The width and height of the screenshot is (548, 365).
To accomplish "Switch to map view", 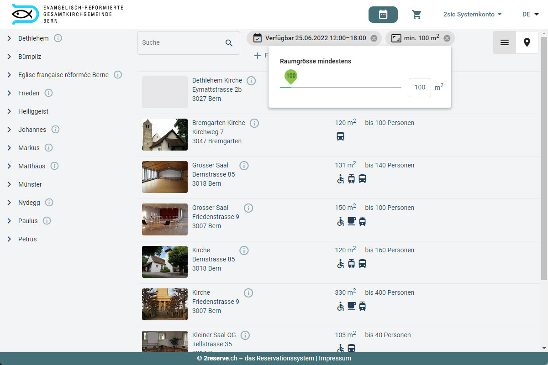I will coord(527,42).
